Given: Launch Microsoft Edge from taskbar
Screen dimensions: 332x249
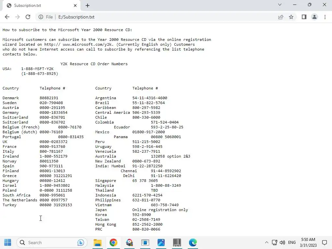Looking at the screenshot, I should pyautogui.click(x=193, y=243).
